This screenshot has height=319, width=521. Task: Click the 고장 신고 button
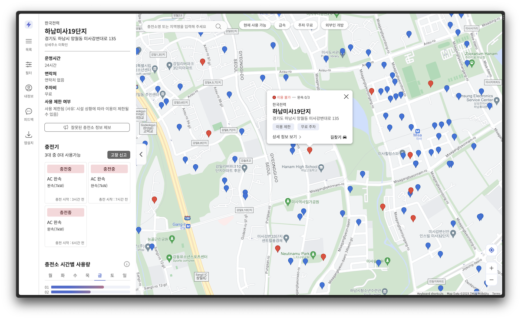[119, 155]
